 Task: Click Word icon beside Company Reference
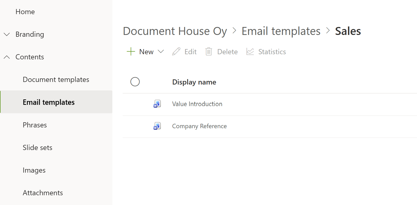(x=157, y=126)
